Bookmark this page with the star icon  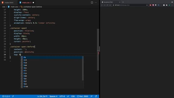[147, 5]
